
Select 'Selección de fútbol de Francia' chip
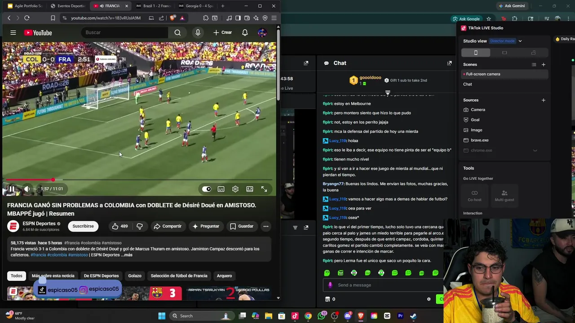[179, 275]
